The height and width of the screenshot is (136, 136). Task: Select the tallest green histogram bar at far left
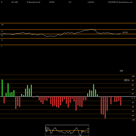click(2, 88)
